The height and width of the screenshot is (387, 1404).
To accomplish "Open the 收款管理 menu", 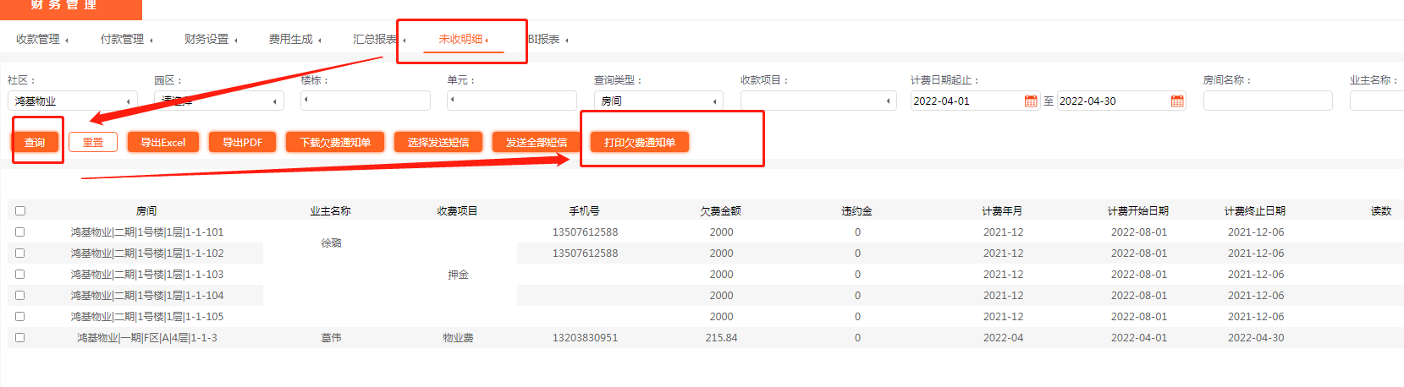I will click(x=41, y=39).
